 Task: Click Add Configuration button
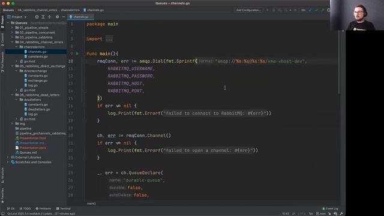coord(248,10)
